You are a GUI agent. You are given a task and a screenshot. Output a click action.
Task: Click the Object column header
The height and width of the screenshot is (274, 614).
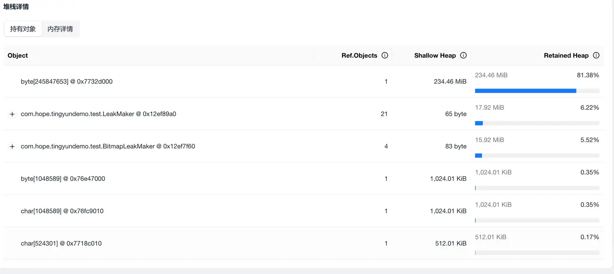[18, 55]
